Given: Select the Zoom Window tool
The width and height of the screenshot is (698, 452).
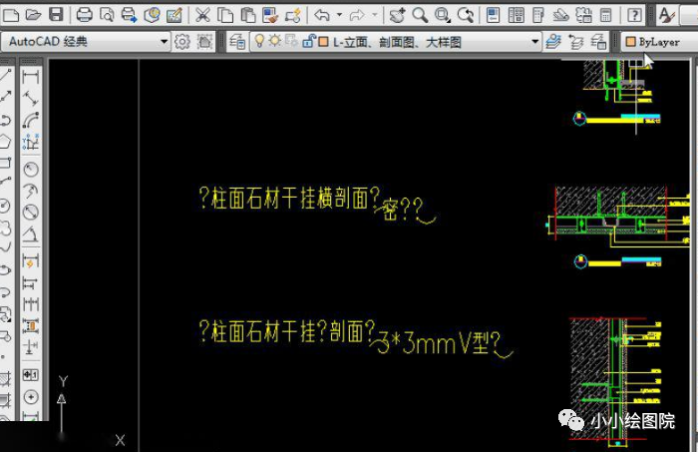Looking at the screenshot, I should point(443,16).
